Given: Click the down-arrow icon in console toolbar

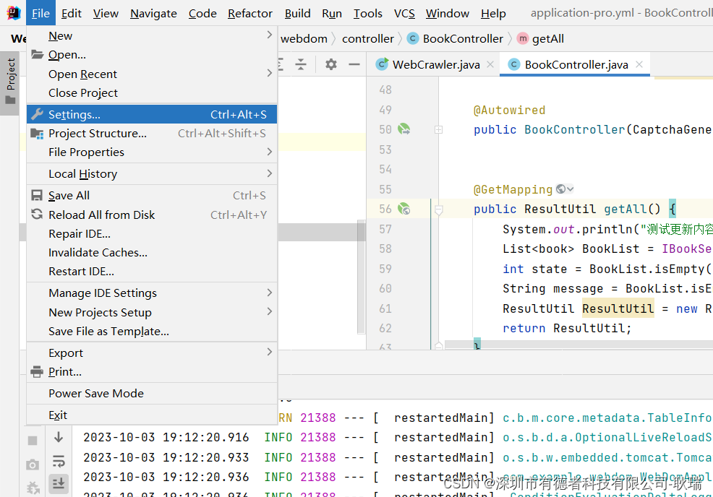Looking at the screenshot, I should pos(58,436).
